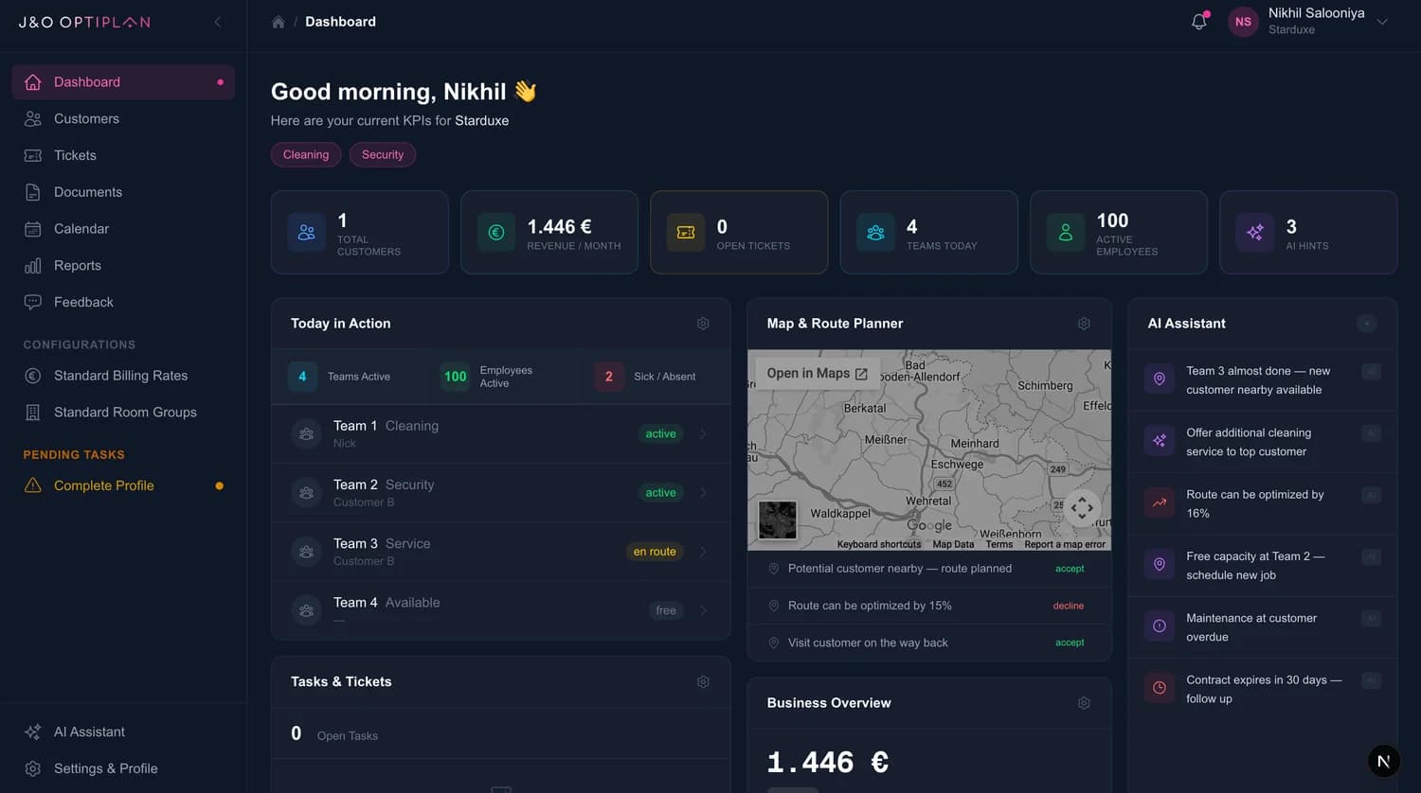Toggle the Security filter chip
Screen dimensions: 1421x793
pyautogui.click(x=383, y=154)
